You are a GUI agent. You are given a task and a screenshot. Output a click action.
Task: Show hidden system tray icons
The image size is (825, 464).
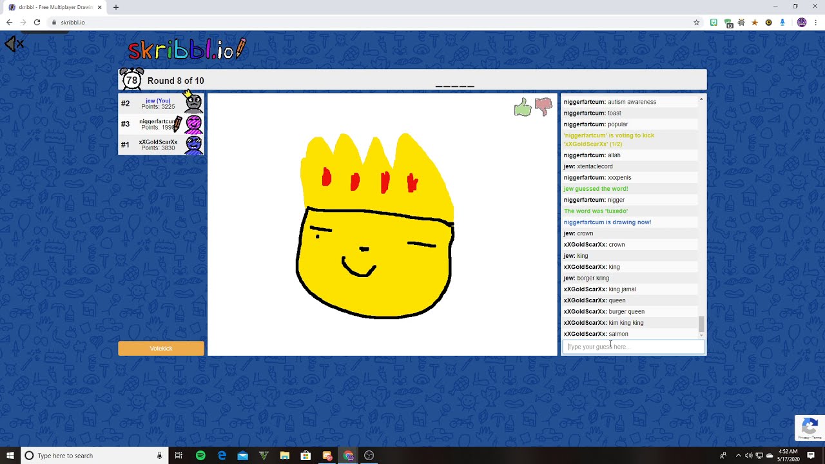point(739,456)
